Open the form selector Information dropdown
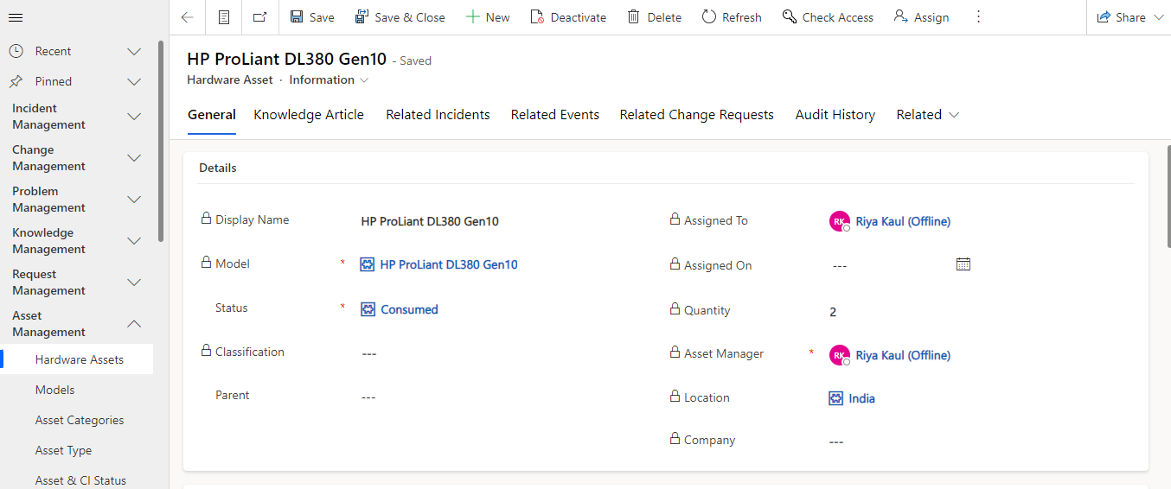 pos(329,79)
